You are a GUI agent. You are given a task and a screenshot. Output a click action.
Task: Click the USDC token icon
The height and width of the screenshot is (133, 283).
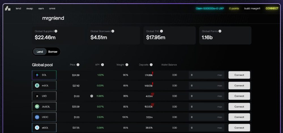(x=37, y=117)
